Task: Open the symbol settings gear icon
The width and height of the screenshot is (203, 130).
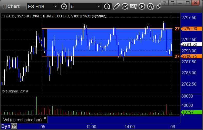Action: (x=64, y=6)
